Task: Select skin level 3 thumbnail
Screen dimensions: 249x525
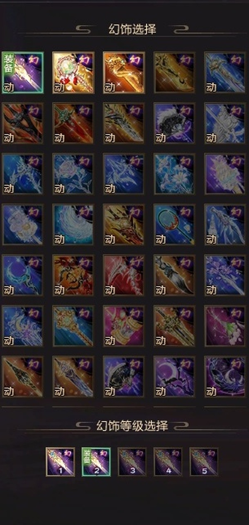Action: click(132, 462)
